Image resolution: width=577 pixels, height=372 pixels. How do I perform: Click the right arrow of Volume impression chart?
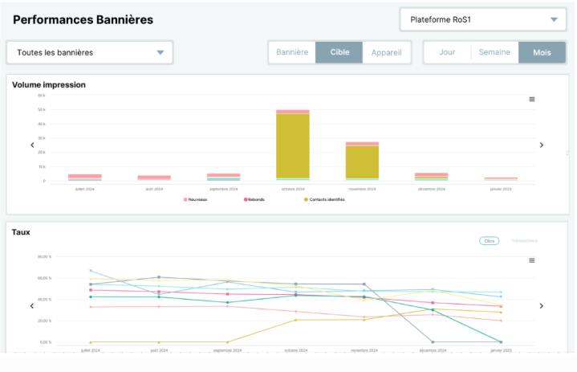pos(542,145)
